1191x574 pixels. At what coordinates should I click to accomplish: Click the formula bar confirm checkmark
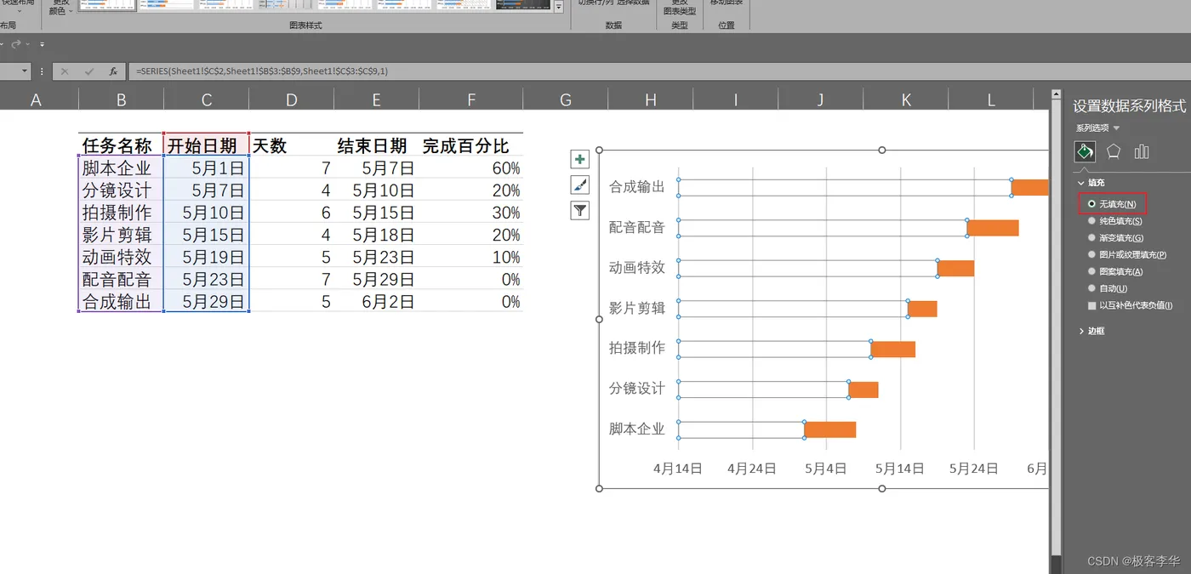click(88, 71)
